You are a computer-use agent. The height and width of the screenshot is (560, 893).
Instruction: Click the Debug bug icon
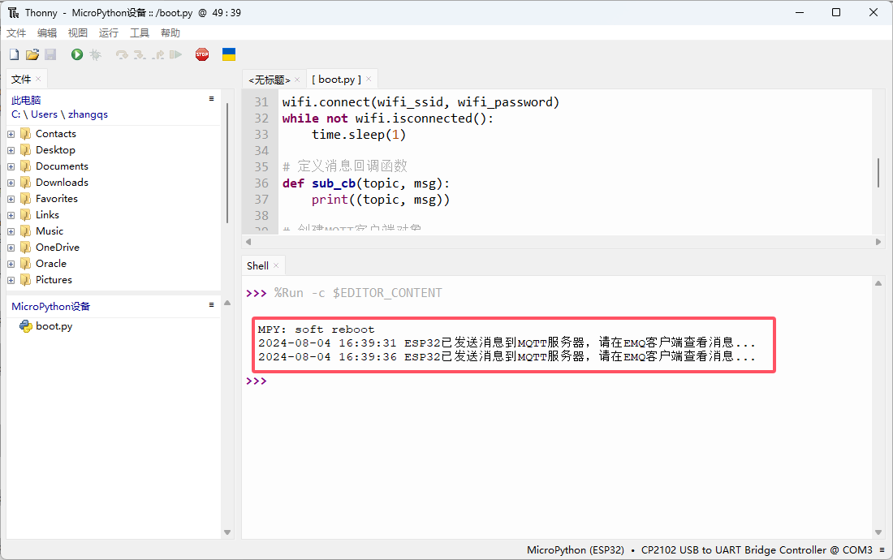coord(95,54)
